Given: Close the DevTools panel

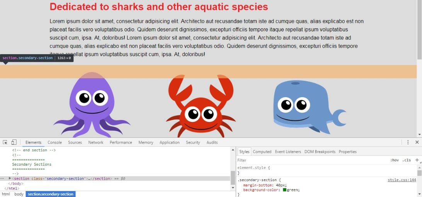Looking at the screenshot, I should (x=417, y=142).
